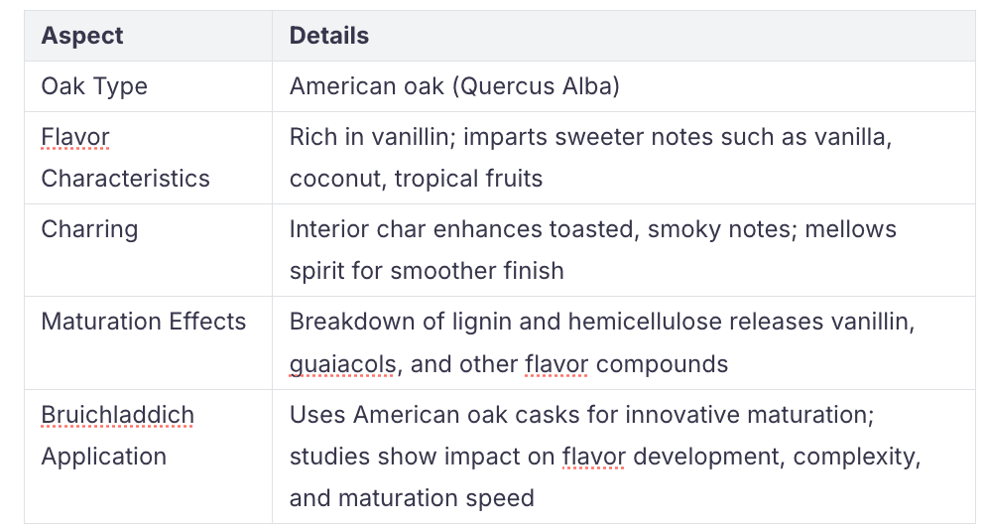
Task: Click the phrase 'and maturation speed'
Action: coord(412,497)
